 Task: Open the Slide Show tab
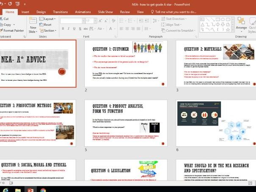(x=105, y=12)
